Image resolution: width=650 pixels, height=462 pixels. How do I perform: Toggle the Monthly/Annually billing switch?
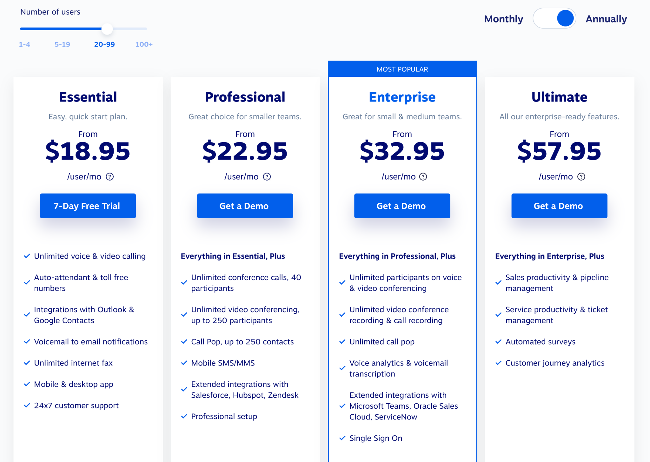554,18
